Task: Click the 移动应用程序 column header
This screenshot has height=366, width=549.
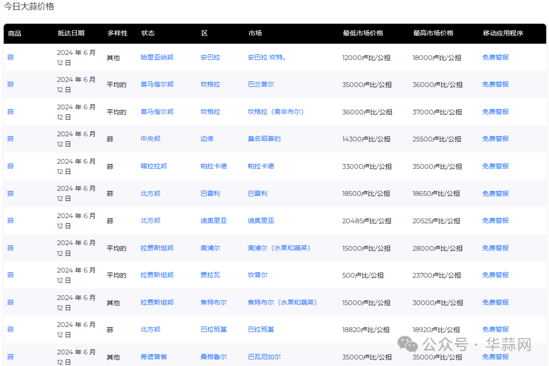Action: pos(503,33)
